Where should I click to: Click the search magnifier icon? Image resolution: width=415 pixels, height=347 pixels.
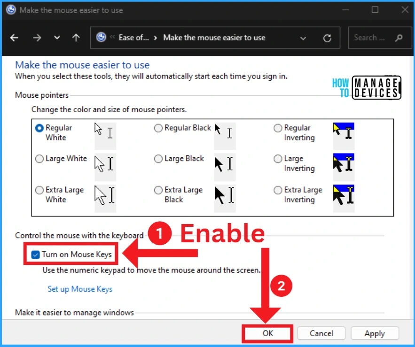pos(399,38)
